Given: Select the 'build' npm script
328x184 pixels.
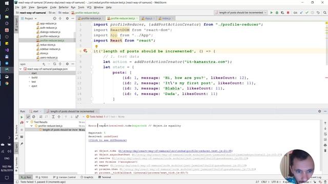Looking at the screenshot, I should click(x=34, y=77).
